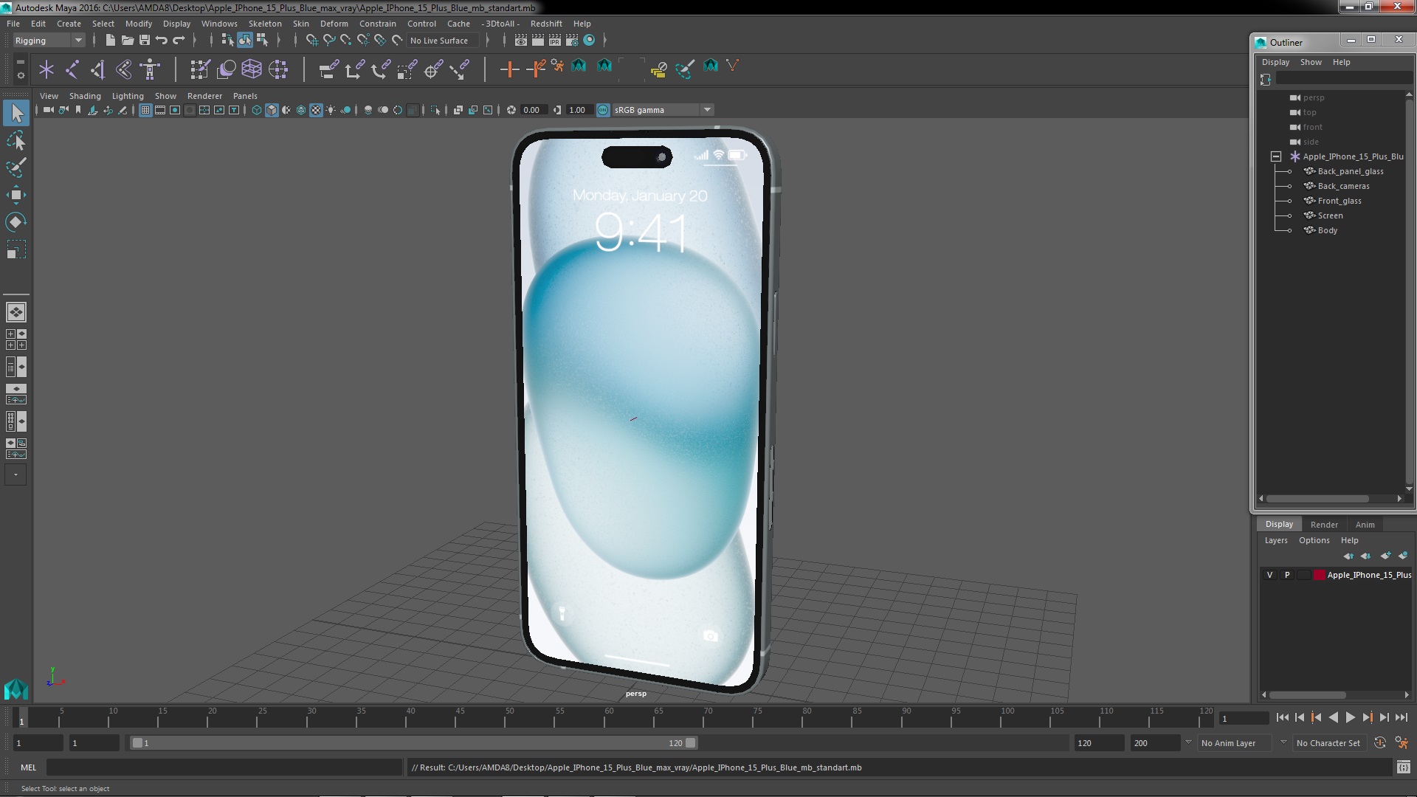Collapse Apple_IPhone_15_Plus_Blu group in Outliner

point(1275,156)
